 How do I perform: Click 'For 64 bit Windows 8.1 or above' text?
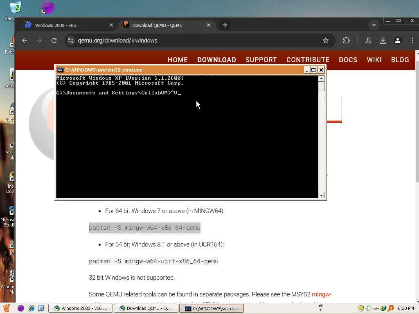coord(164,244)
